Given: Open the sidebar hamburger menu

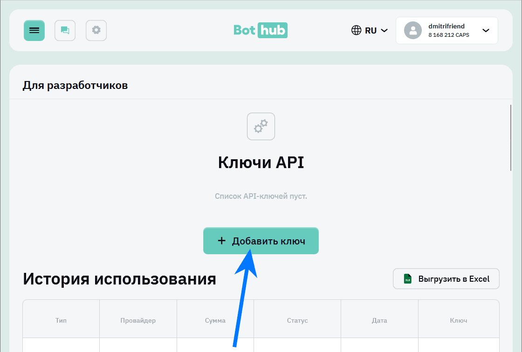Looking at the screenshot, I should pyautogui.click(x=34, y=30).
